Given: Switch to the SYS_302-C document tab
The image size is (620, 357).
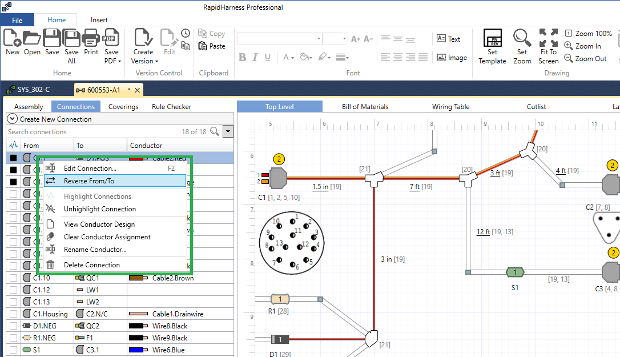Looking at the screenshot, I should pyautogui.click(x=29, y=90).
